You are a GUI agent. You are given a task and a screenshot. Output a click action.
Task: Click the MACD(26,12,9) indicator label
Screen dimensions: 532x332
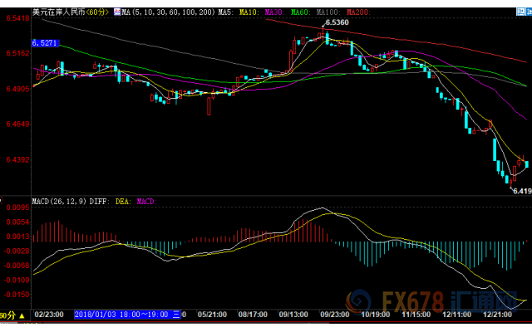[59, 202]
